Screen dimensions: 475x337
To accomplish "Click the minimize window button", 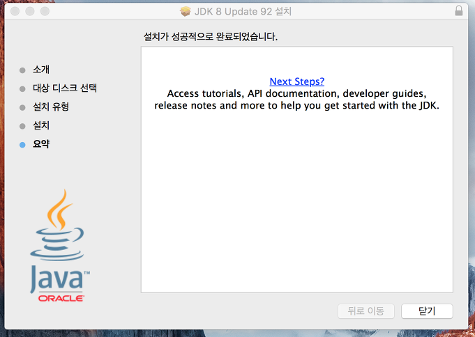I will click(30, 11).
